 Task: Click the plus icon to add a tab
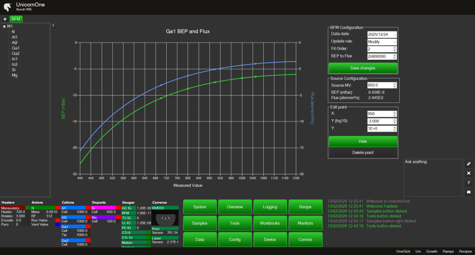pos(5,19)
